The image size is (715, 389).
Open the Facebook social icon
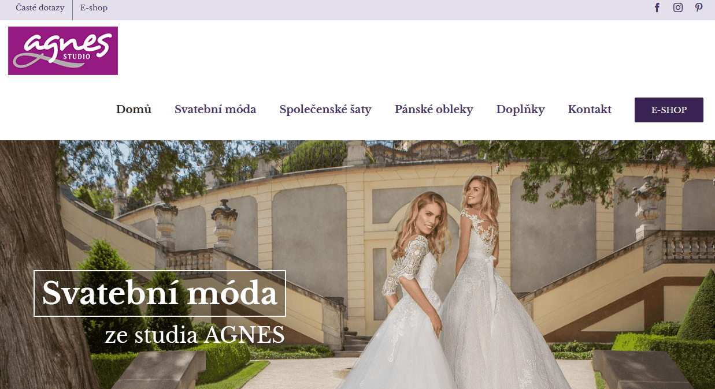pos(657,8)
